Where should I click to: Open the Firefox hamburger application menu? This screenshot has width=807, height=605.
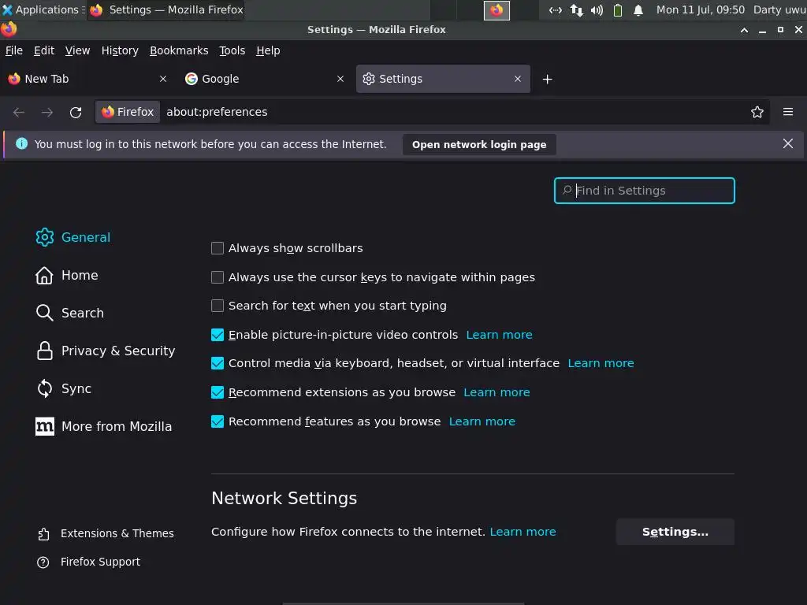(x=787, y=112)
